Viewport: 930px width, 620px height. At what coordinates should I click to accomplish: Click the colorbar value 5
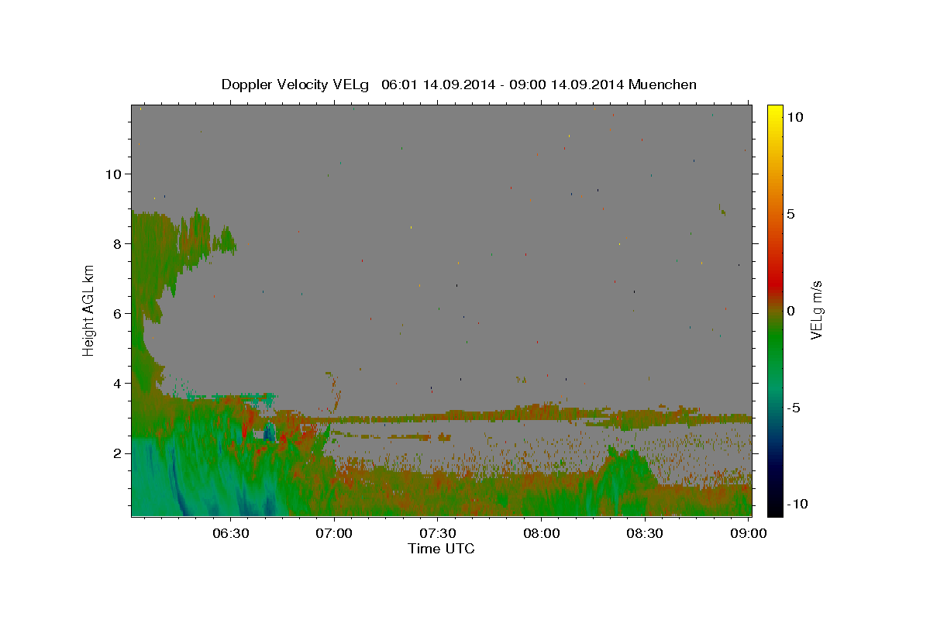pos(791,214)
